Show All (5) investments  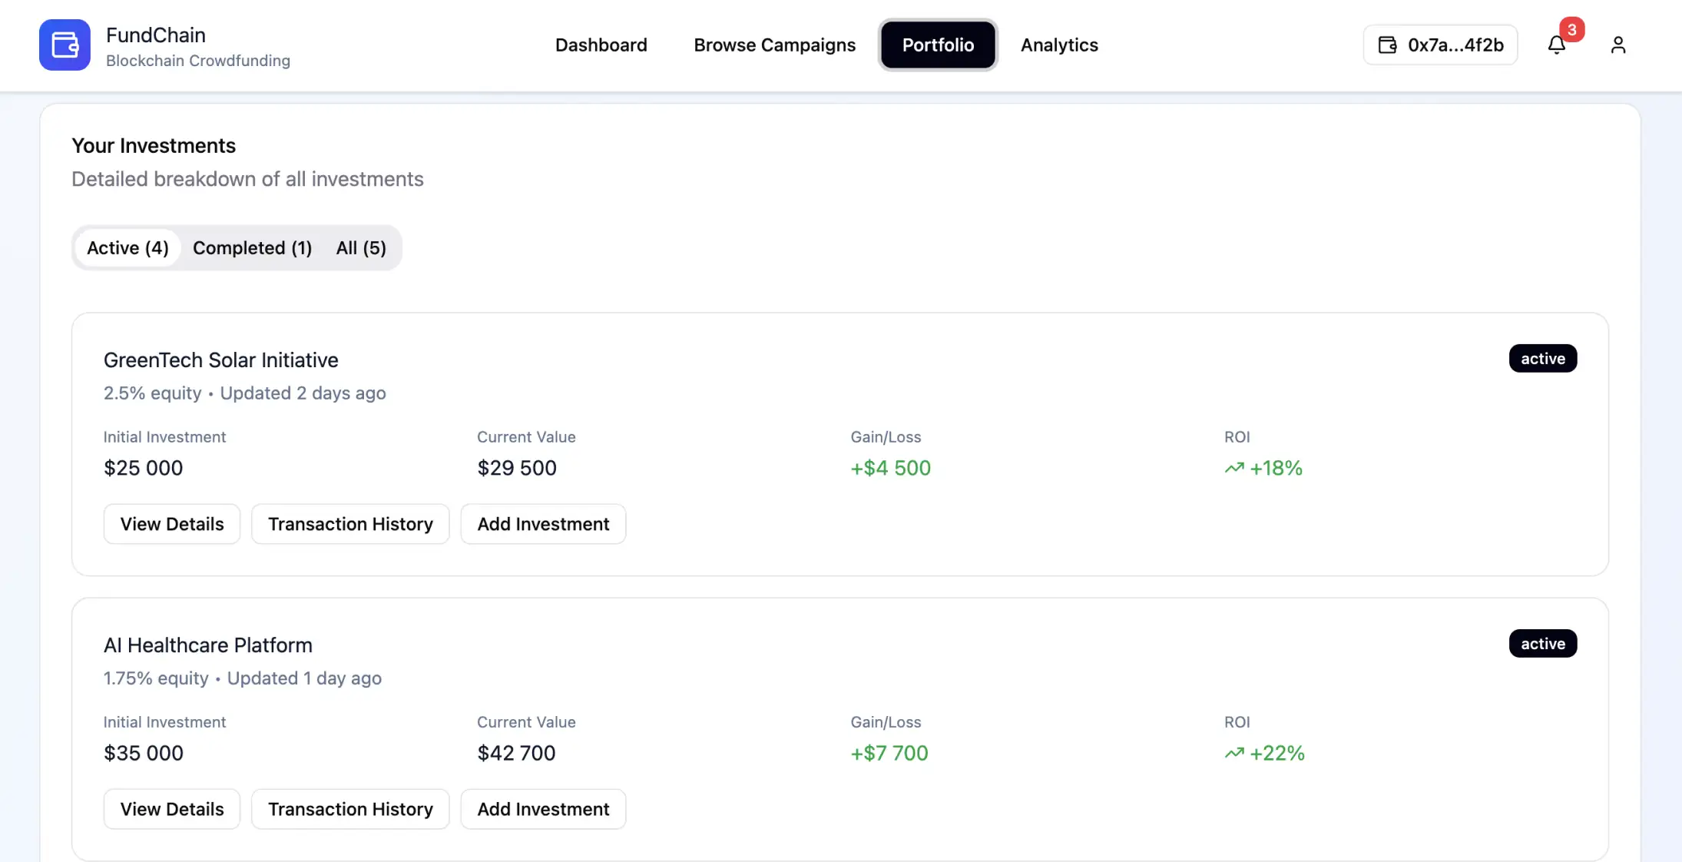[360, 247]
